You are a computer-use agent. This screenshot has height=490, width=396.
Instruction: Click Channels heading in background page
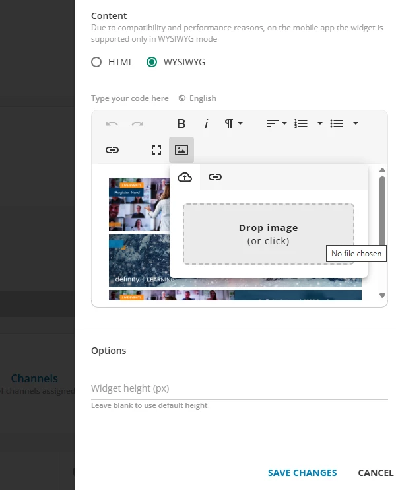(x=34, y=378)
